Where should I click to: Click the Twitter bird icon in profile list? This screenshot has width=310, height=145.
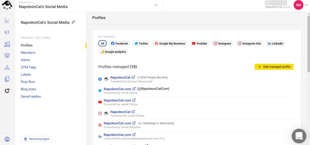pos(100,91)
